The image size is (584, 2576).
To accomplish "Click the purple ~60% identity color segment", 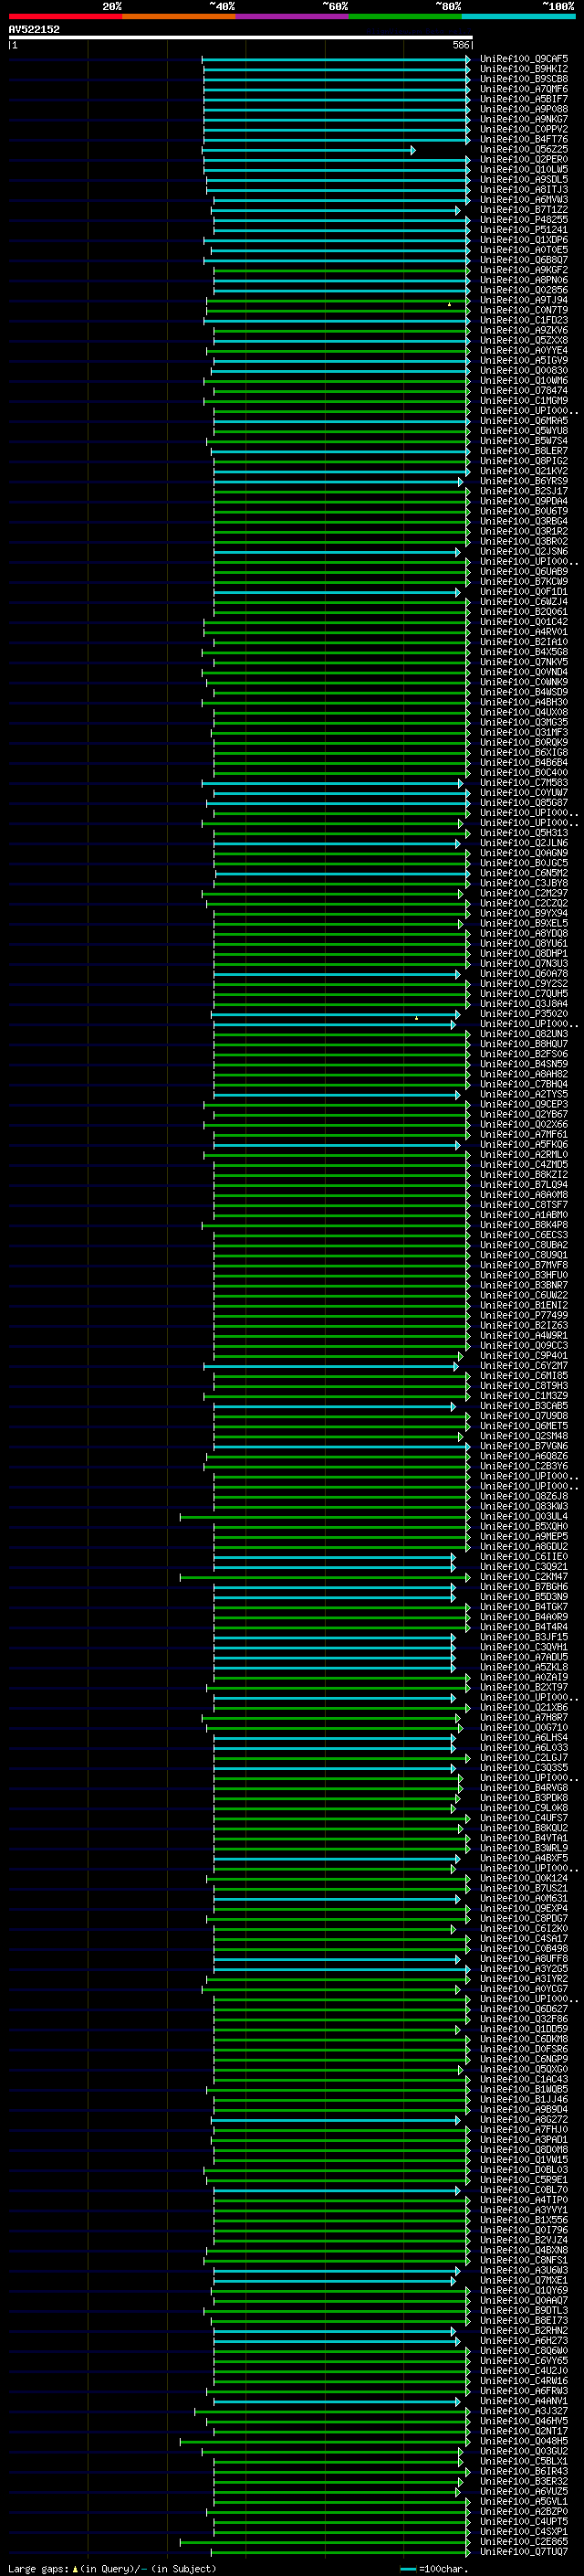I will (293, 16).
